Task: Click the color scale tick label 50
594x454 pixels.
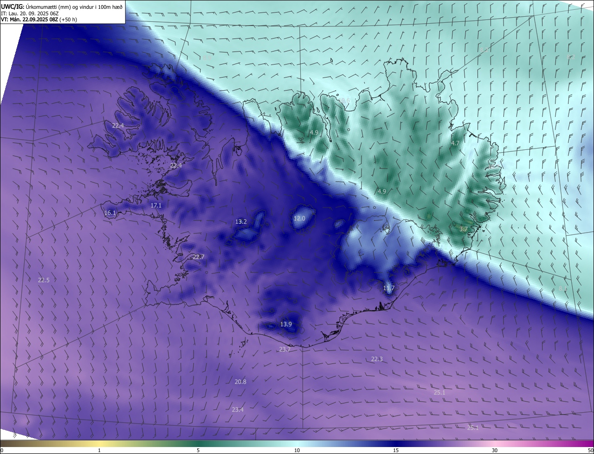Action: 590,450
